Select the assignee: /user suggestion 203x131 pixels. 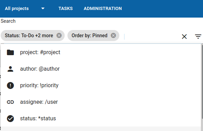101,102
